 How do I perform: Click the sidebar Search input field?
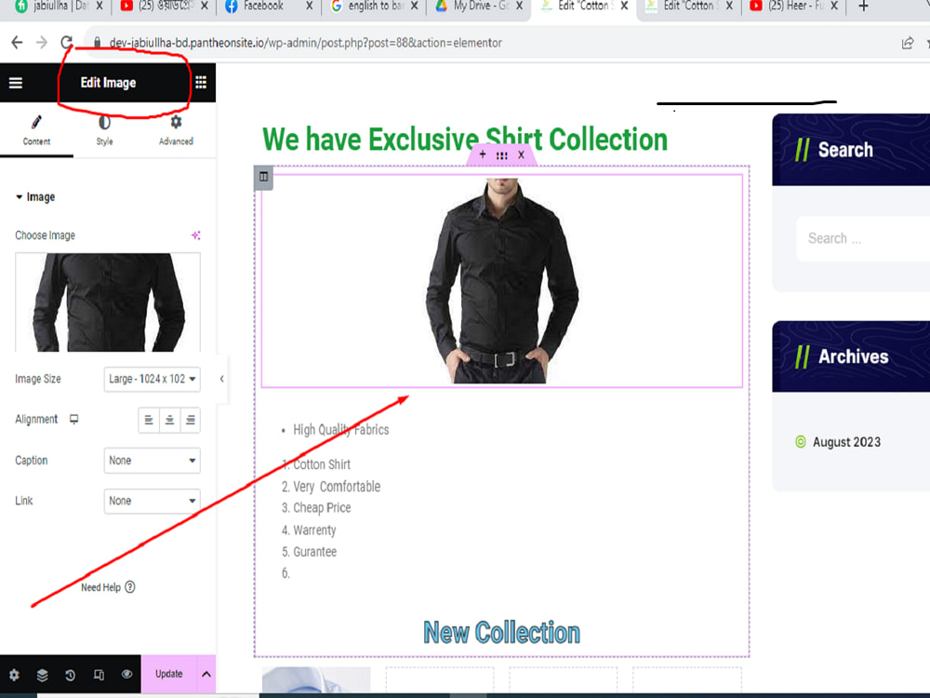click(x=863, y=238)
